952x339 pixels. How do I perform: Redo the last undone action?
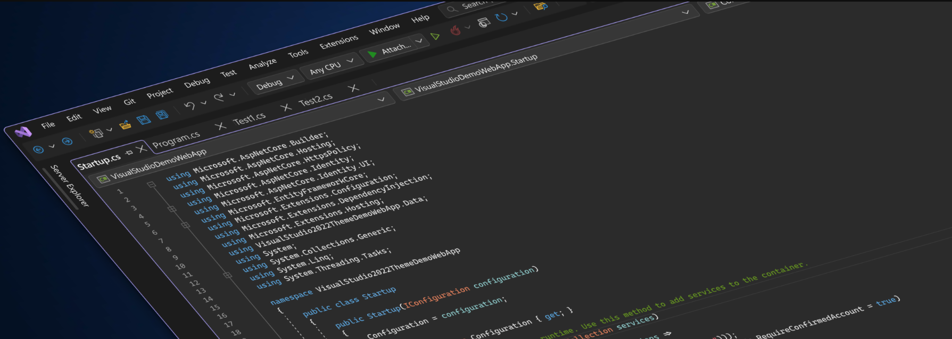click(x=219, y=97)
